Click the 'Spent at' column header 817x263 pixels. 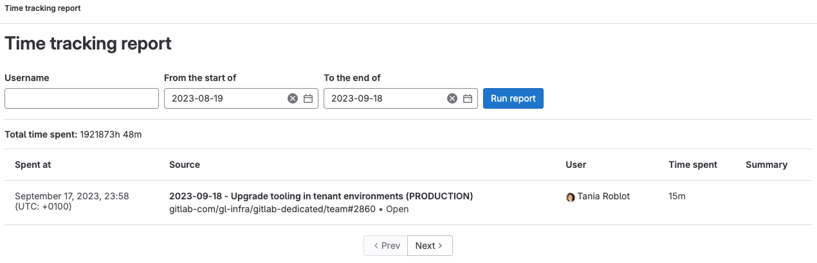tap(33, 165)
